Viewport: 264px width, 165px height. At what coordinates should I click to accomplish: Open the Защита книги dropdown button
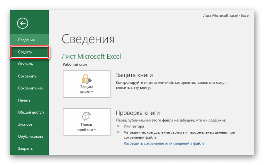pos(87,84)
